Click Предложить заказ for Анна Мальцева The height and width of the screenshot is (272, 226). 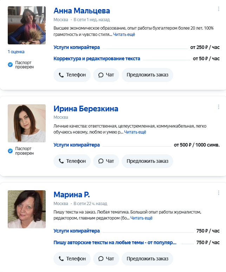tap(147, 75)
